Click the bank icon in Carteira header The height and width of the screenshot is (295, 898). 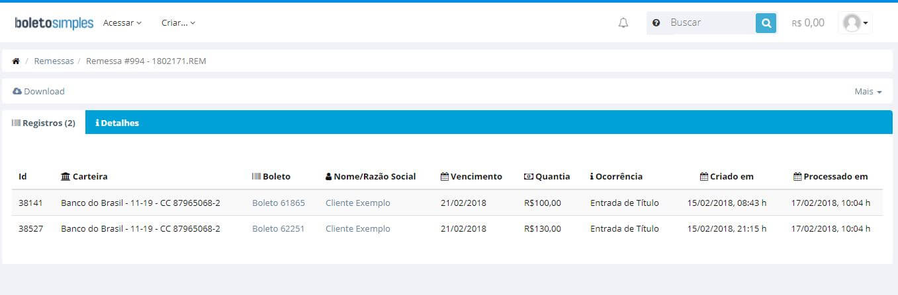coord(65,177)
